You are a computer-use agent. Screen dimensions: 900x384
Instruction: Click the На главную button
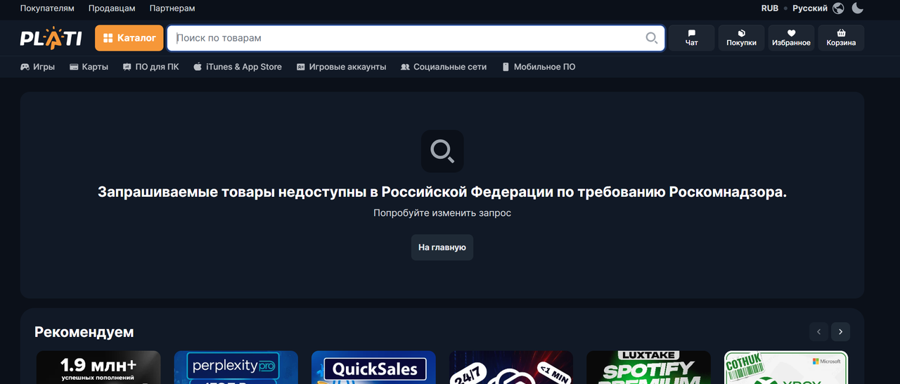(x=442, y=248)
